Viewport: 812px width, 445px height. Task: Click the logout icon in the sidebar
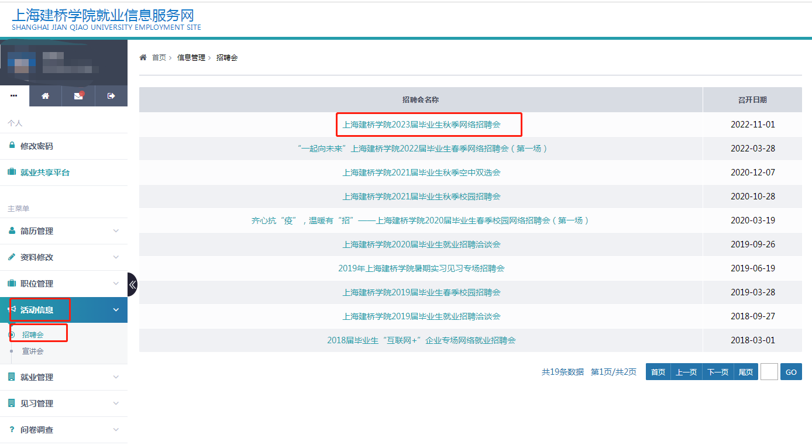pyautogui.click(x=111, y=95)
